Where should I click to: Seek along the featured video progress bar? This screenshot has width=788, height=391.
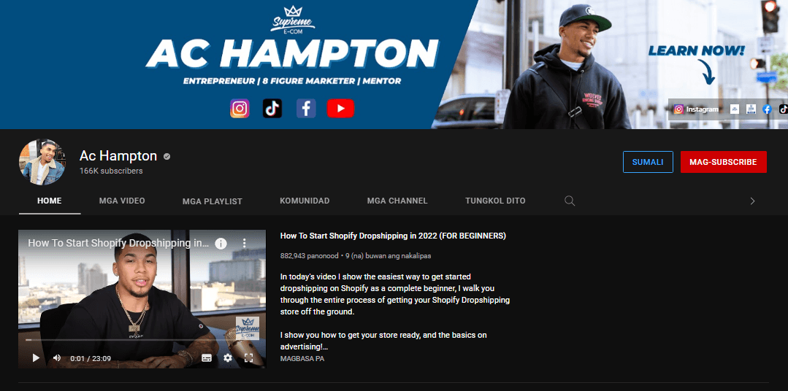pyautogui.click(x=142, y=341)
